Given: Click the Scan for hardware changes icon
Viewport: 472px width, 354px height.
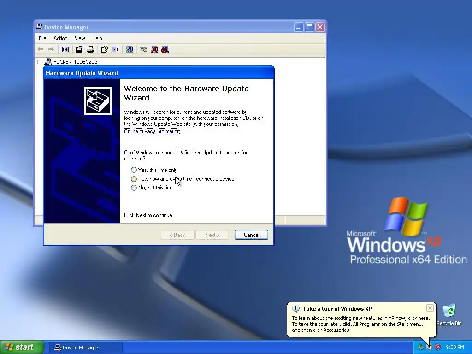Looking at the screenshot, I should [x=130, y=49].
